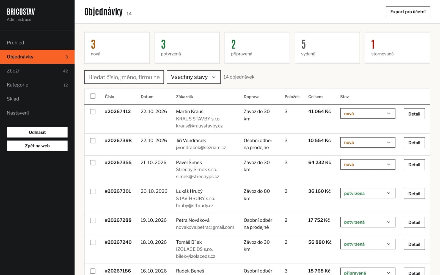This screenshot has width=440, height=275.
Task: Expand status dropdown for Pavel Šimek order
Action: pyautogui.click(x=368, y=164)
